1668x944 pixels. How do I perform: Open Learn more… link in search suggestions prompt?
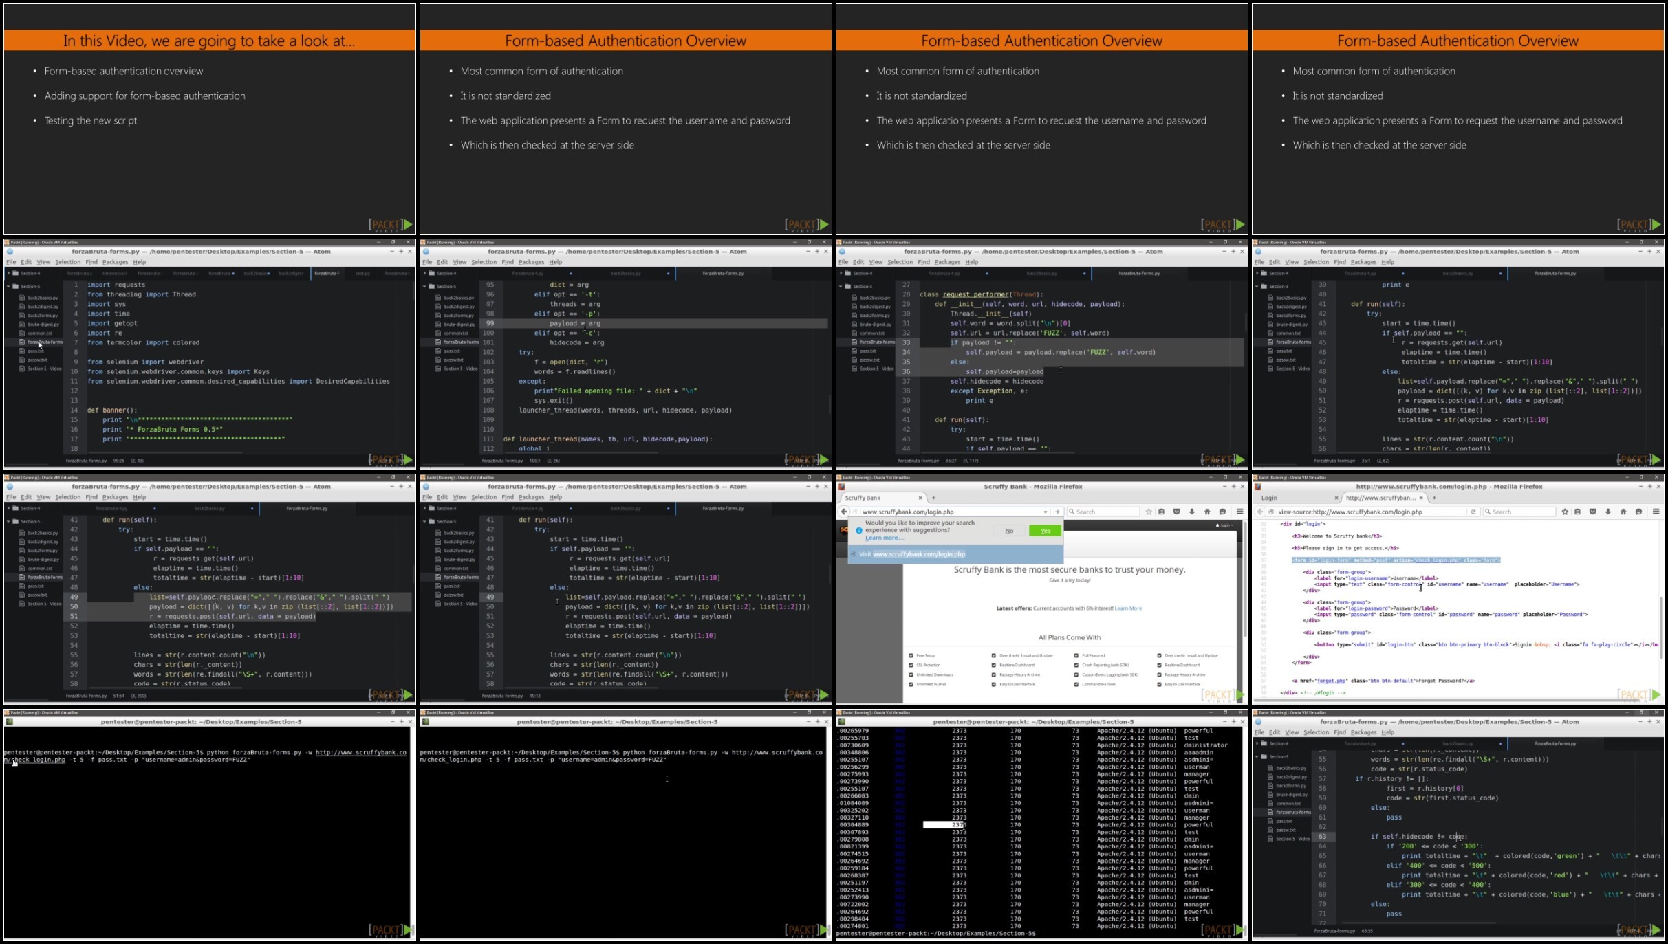click(x=884, y=538)
